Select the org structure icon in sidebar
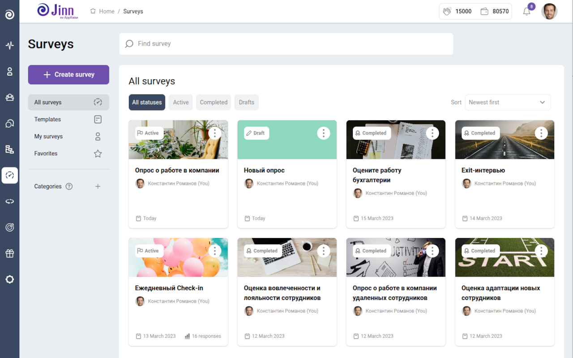 pos(10,149)
